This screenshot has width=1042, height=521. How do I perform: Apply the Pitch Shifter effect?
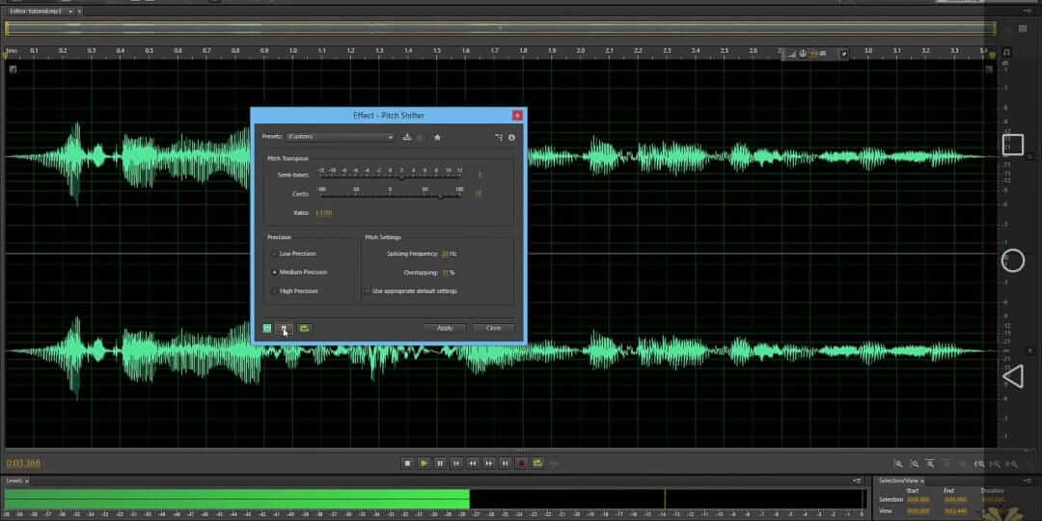(x=445, y=328)
